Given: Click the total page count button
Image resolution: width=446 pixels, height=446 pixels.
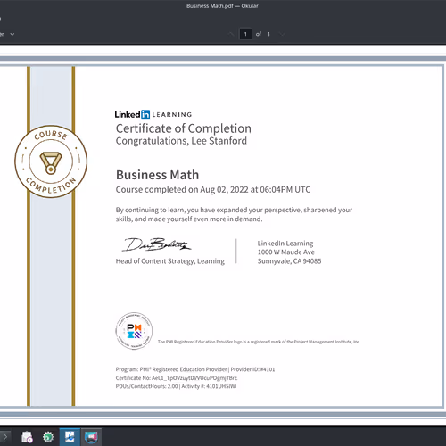Looking at the screenshot, I should [268, 34].
